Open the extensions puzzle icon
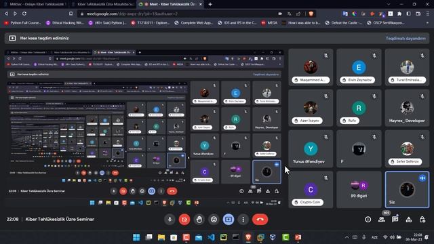Image resolution: width=434 pixels, height=244 pixels. click(x=399, y=14)
